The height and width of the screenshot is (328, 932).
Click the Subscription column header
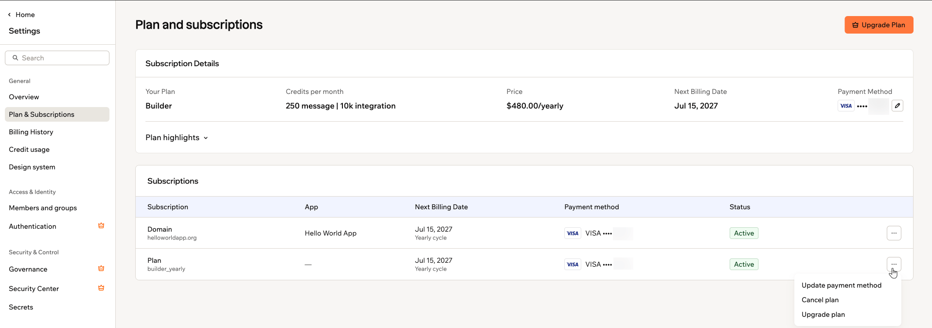tap(168, 207)
